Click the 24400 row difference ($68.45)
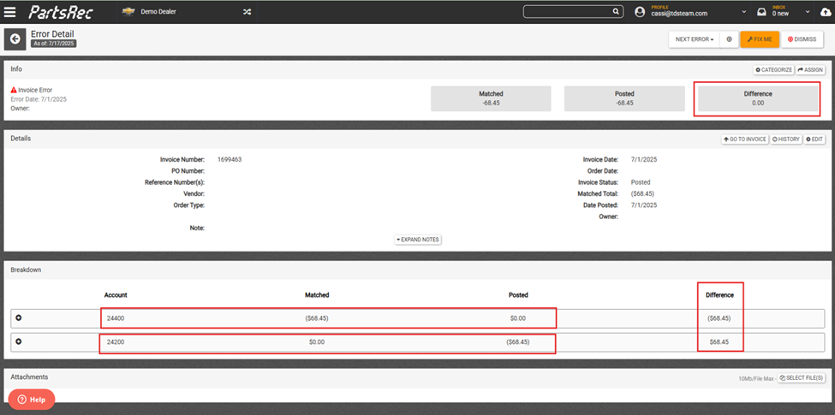Image resolution: width=835 pixels, height=415 pixels. pyautogui.click(x=719, y=318)
